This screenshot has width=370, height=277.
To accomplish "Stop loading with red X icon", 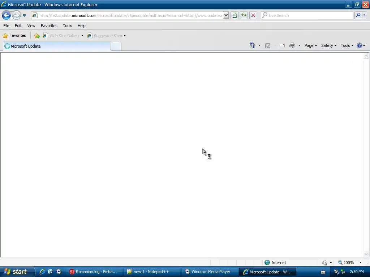I will 253,16.
